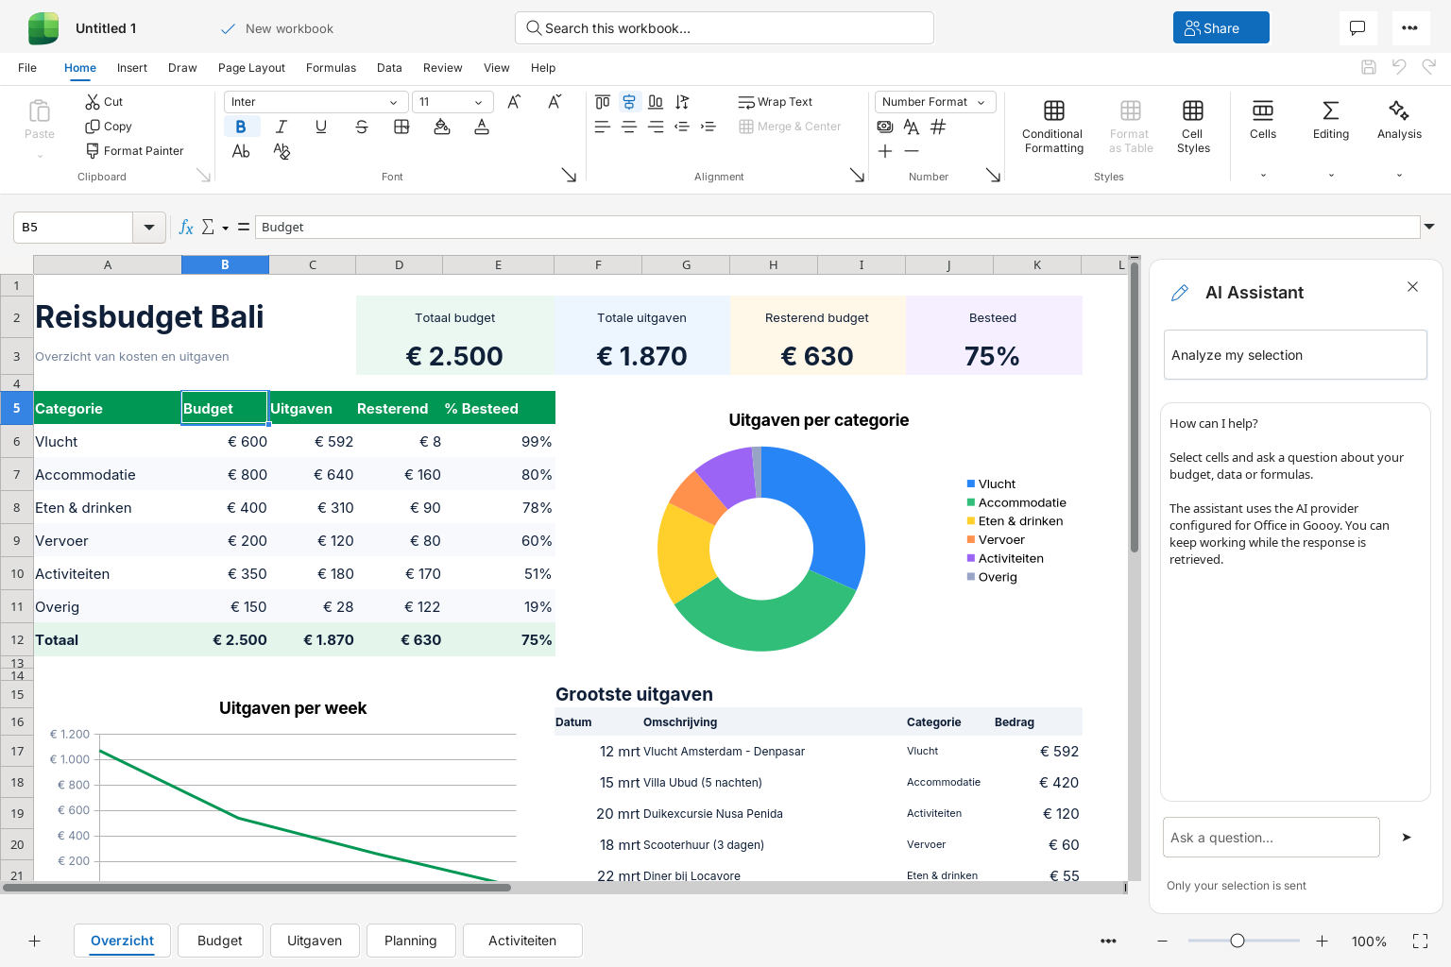Click the font color icon
This screenshot has width=1451, height=967.
pos(482,127)
